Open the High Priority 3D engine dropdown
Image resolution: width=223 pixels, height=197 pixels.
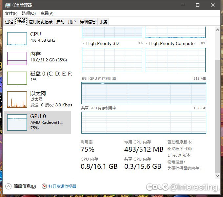[84, 43]
